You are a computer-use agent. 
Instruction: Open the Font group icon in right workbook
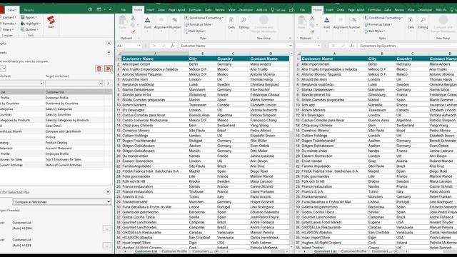click(327, 20)
